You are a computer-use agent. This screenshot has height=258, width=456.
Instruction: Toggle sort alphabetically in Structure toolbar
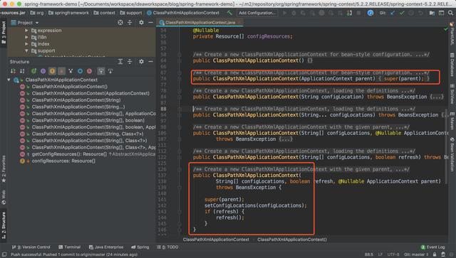tap(22, 71)
